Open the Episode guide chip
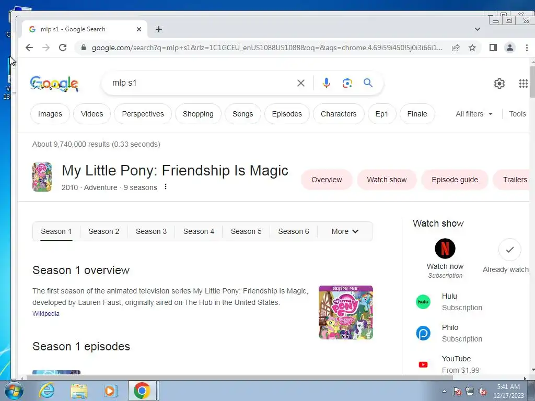Viewport: 535px width, 401px height. [455, 180]
